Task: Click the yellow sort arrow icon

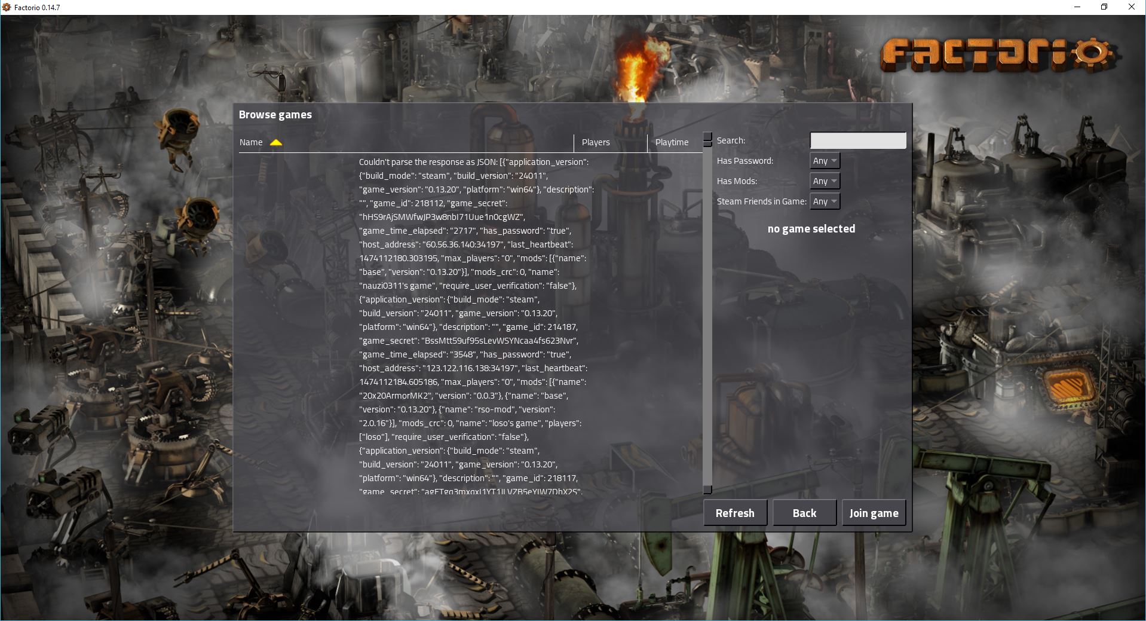Action: pos(276,142)
